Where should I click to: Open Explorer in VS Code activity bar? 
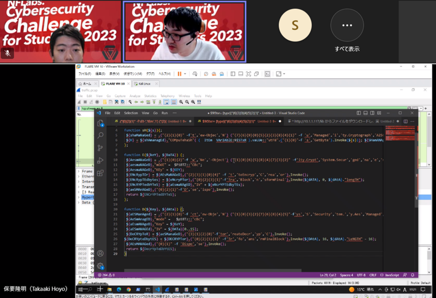(x=101, y=123)
